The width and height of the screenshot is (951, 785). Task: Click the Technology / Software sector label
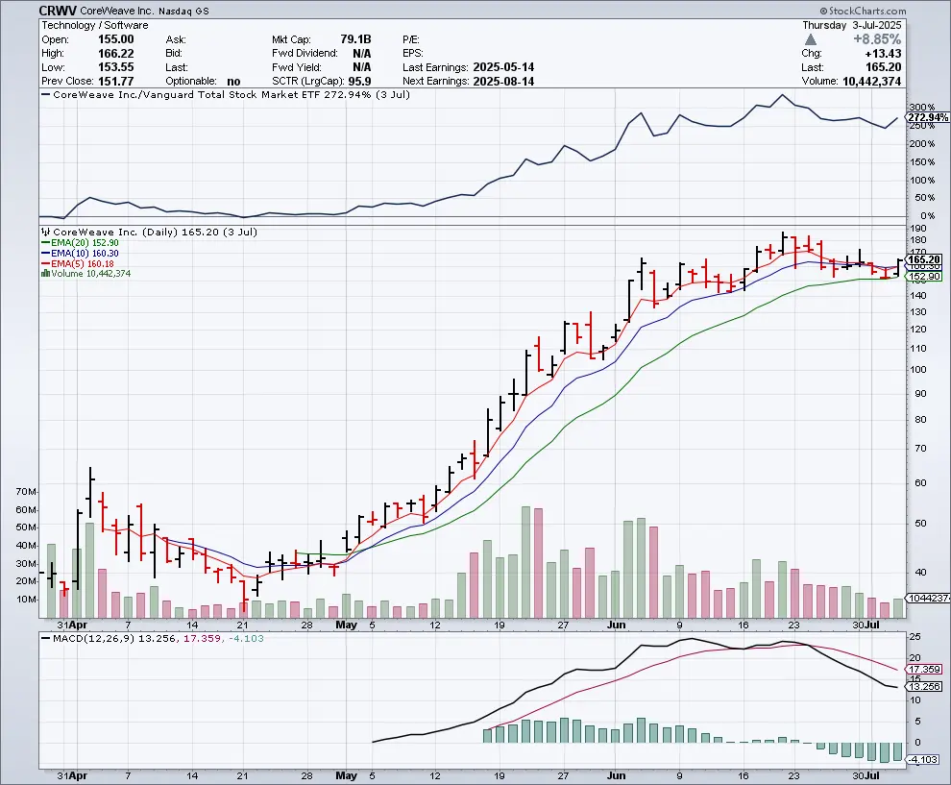tap(94, 26)
